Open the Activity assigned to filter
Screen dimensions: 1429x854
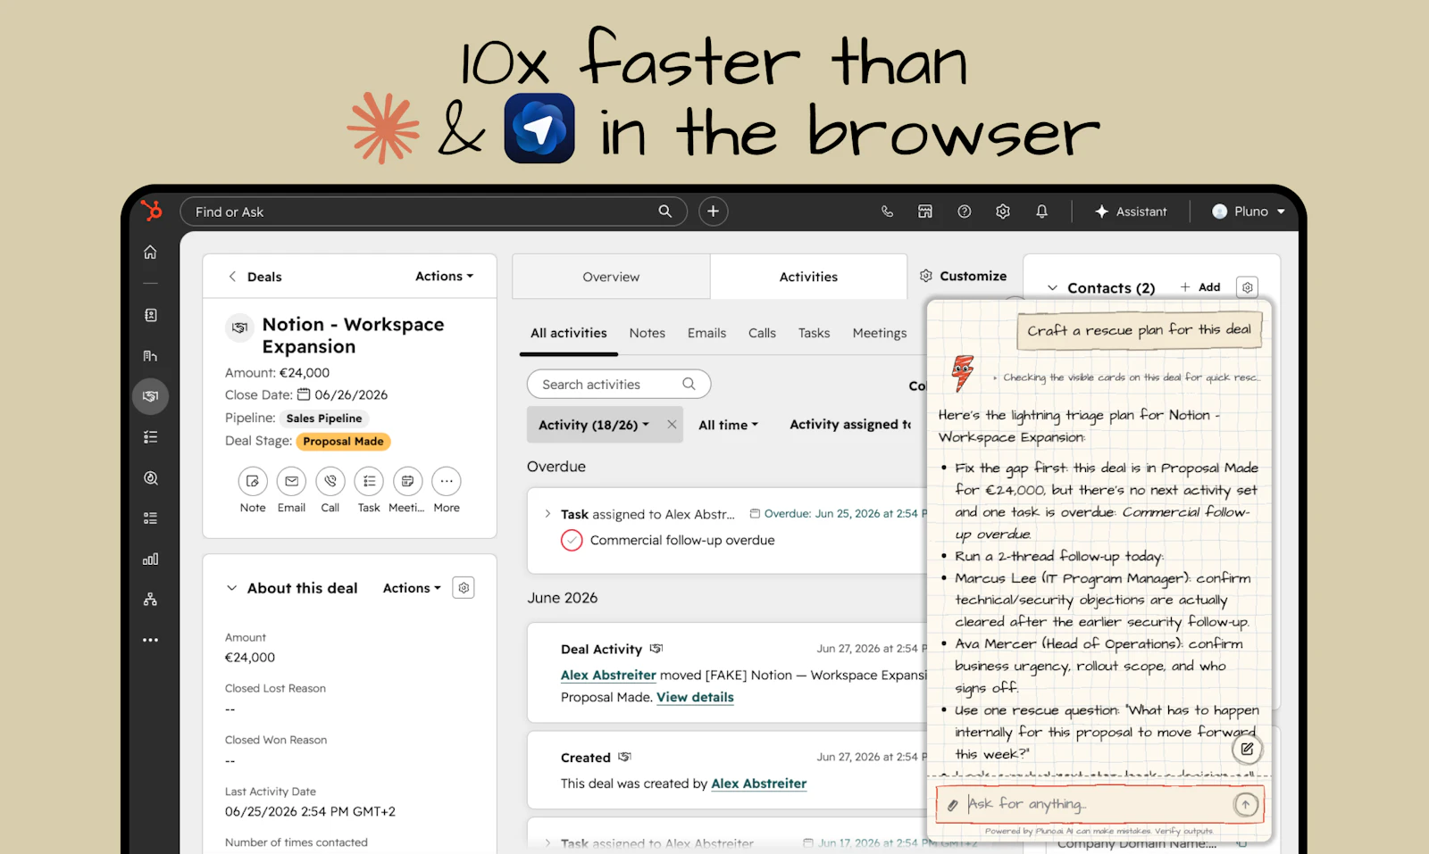[x=851, y=425]
